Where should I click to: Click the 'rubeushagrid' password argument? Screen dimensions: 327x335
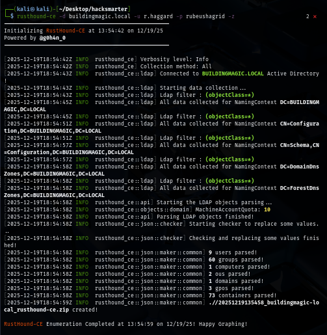[x=205, y=16]
